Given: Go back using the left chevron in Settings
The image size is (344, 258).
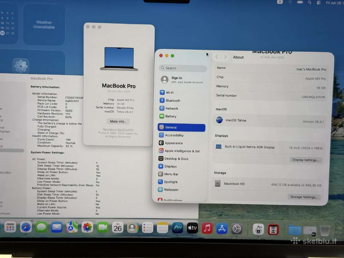Looking at the screenshot, I should [x=217, y=57].
